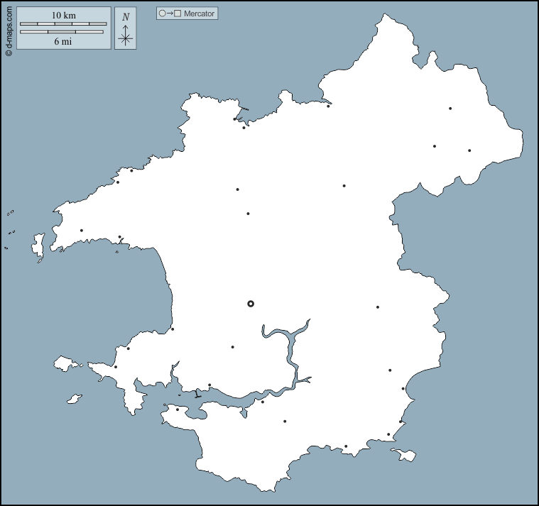The width and height of the screenshot is (539, 506).
Task: Click the tiny islets at the far west edge
Action: point(11,213)
